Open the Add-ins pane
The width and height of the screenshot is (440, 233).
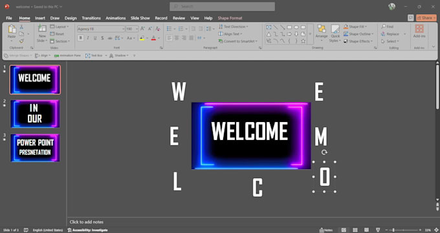click(x=419, y=31)
